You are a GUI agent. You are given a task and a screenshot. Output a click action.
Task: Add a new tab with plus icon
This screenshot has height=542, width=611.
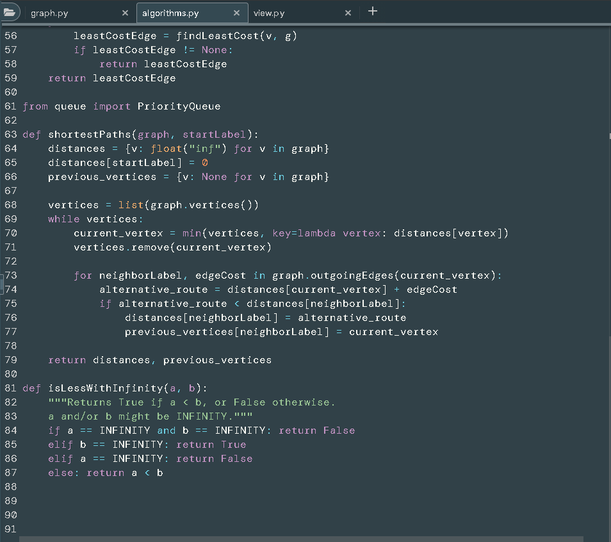point(373,11)
